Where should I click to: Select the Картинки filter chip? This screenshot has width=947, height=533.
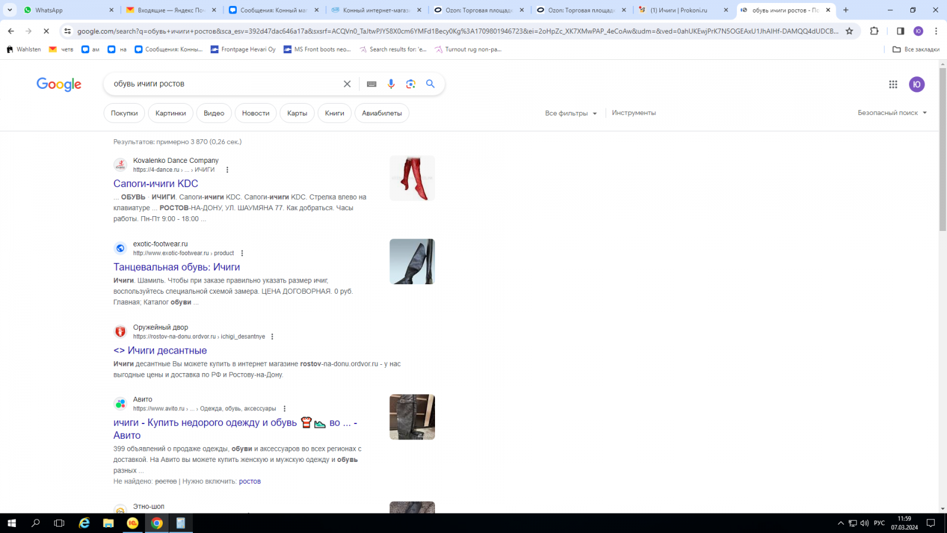(x=170, y=113)
